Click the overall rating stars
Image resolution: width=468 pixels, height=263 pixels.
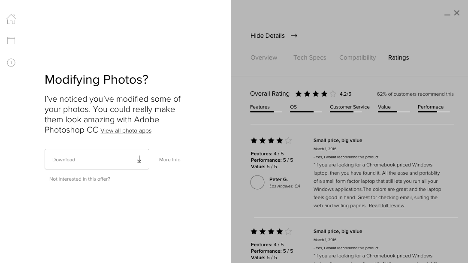pyautogui.click(x=315, y=94)
